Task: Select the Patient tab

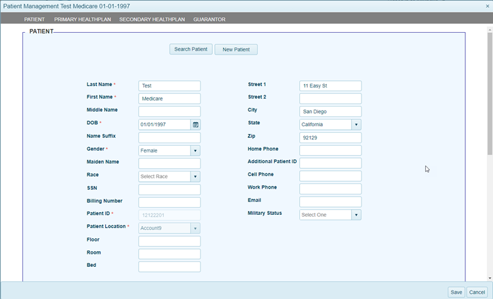Action: tap(34, 20)
